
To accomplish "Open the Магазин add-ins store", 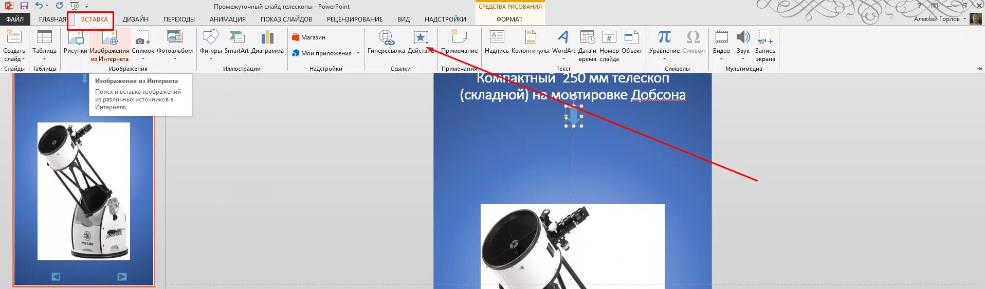I will [x=309, y=37].
